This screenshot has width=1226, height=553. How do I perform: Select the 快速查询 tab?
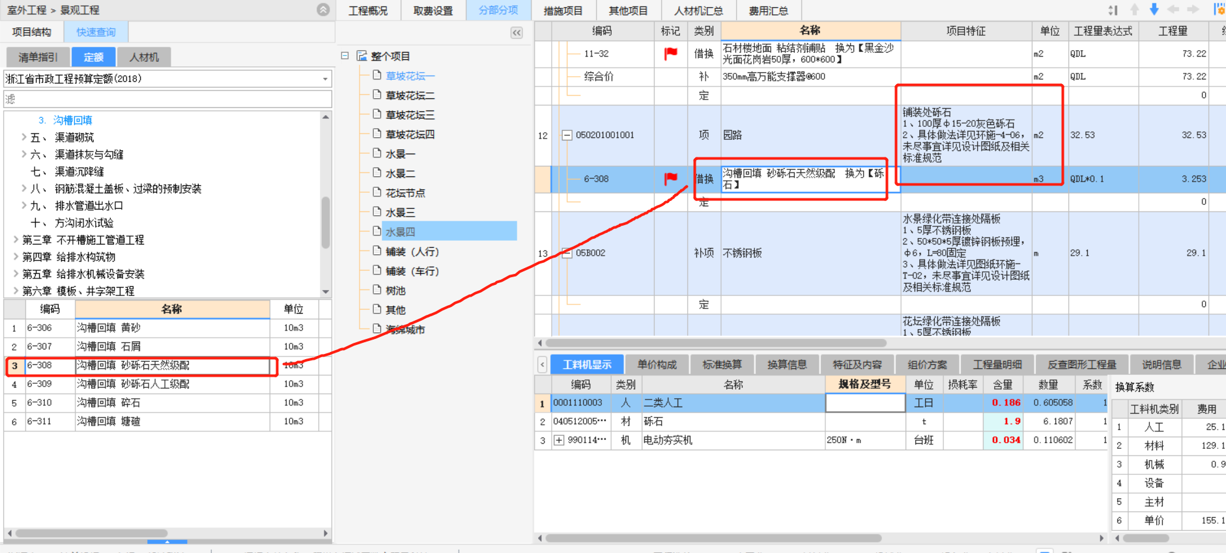(96, 32)
